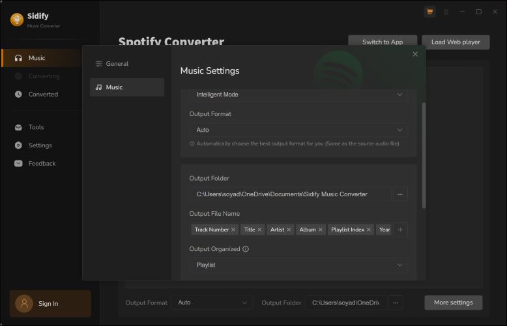Viewport: 507px width, 326px height.
Task: Click the Output File Name label
Action: (x=214, y=214)
